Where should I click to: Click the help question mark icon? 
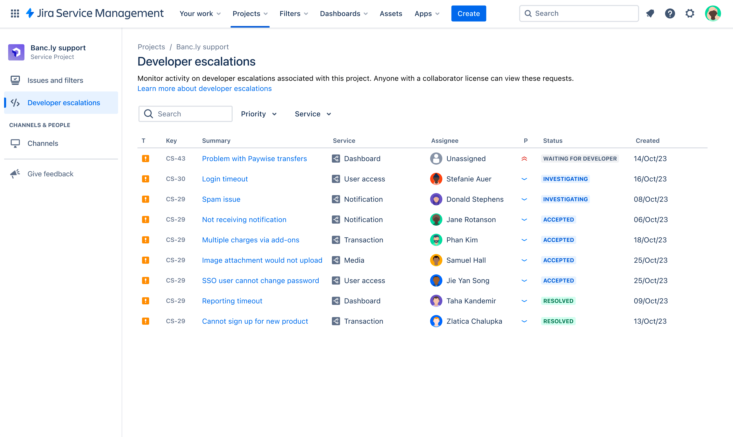point(671,13)
